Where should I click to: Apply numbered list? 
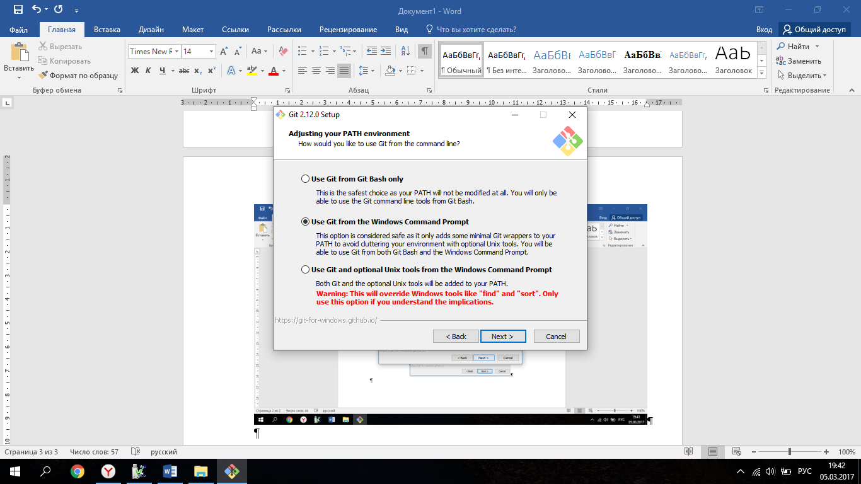point(325,52)
